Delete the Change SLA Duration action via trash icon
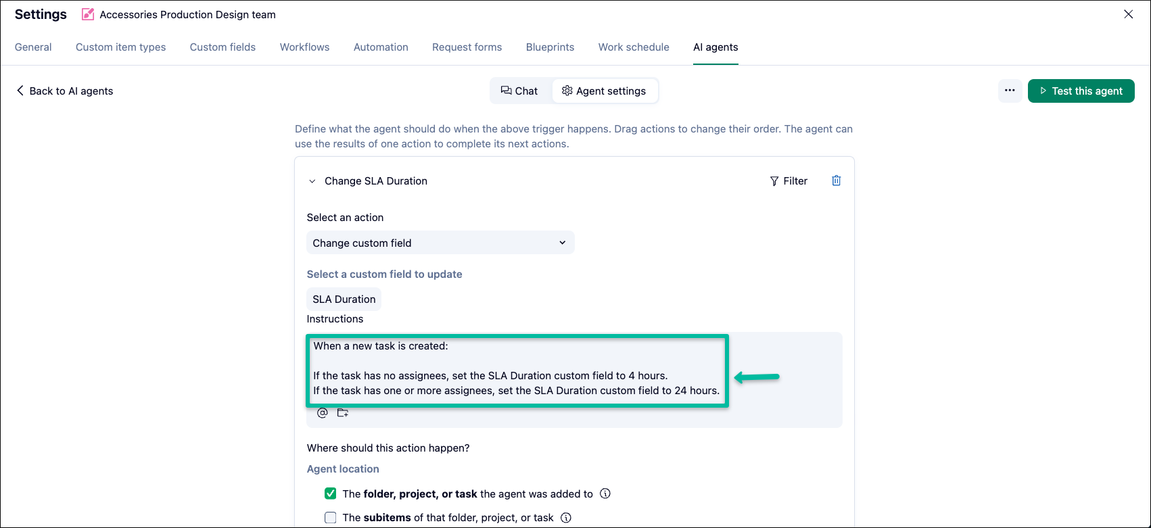Screen dimensions: 1151x528 (x=836, y=181)
